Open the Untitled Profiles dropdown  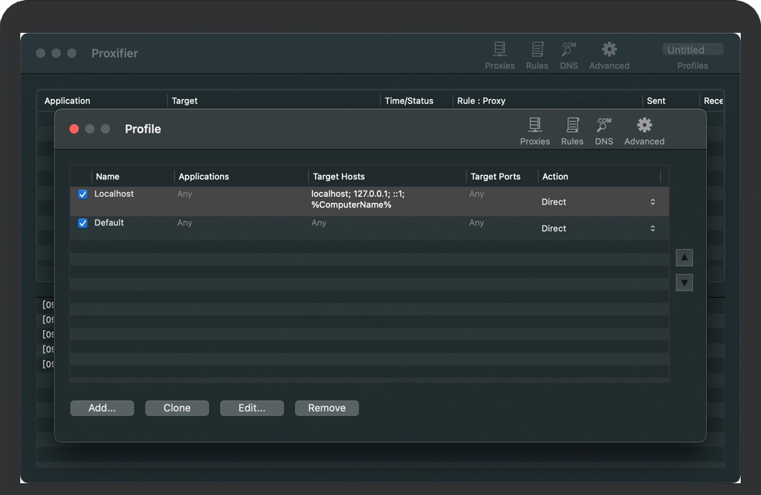click(x=692, y=50)
